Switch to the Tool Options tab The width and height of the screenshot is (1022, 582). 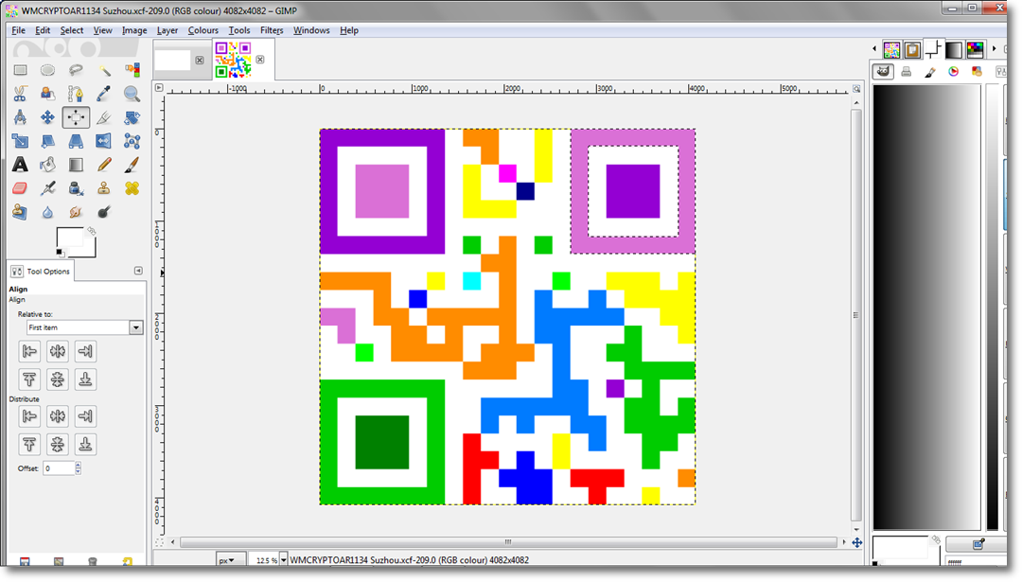[x=41, y=271]
